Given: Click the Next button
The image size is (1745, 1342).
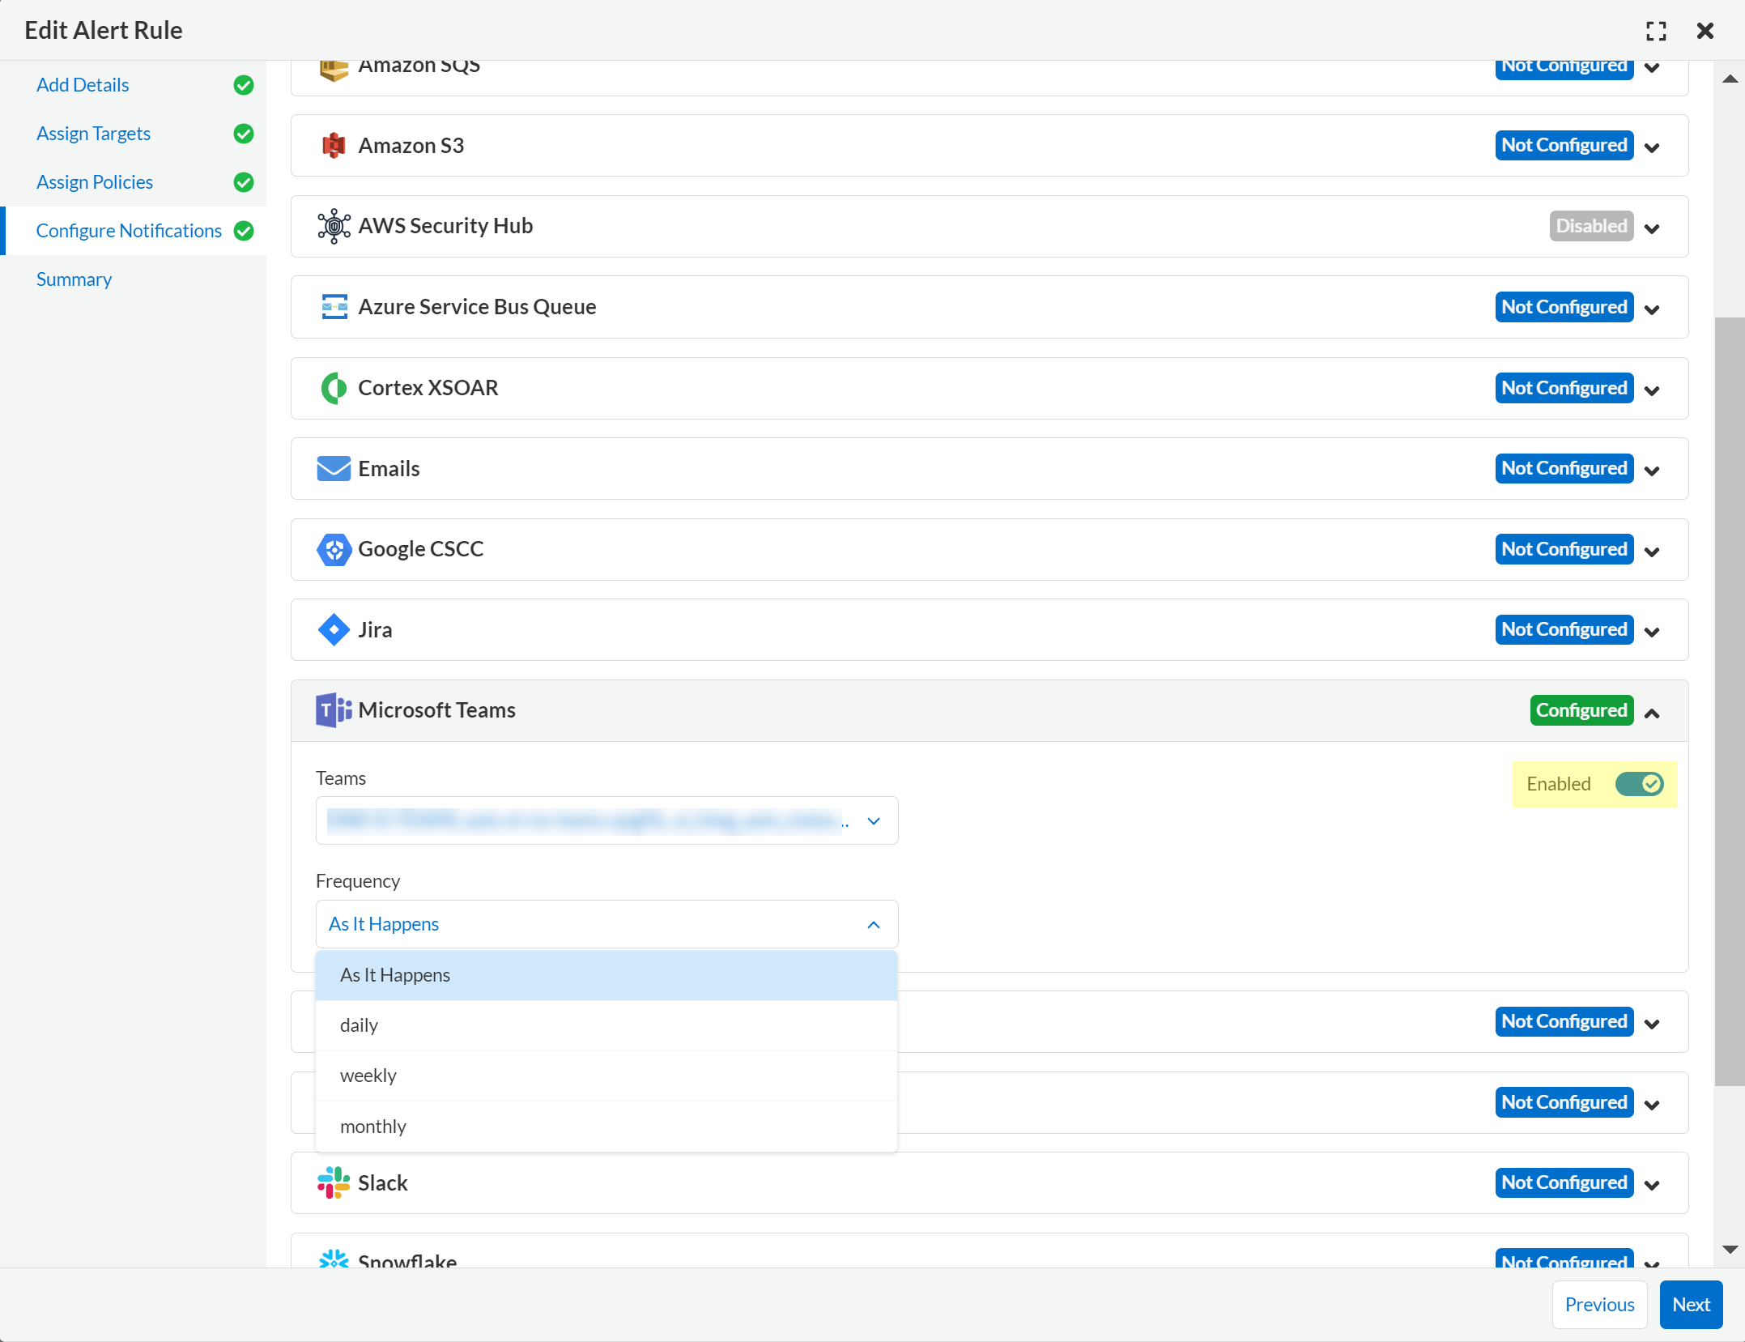Looking at the screenshot, I should [1691, 1304].
